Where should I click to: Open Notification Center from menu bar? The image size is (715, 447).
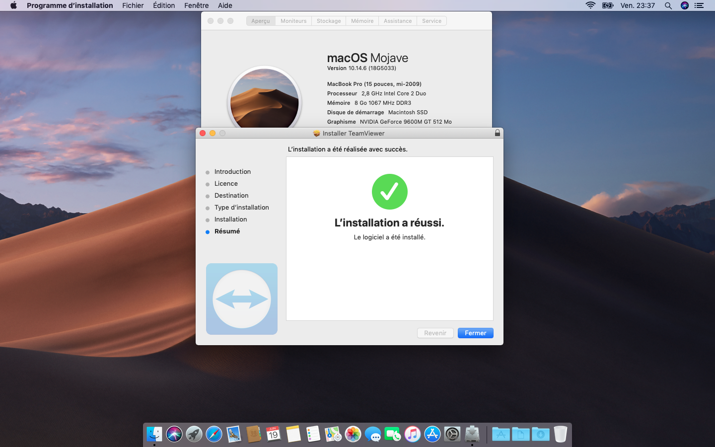click(700, 5)
